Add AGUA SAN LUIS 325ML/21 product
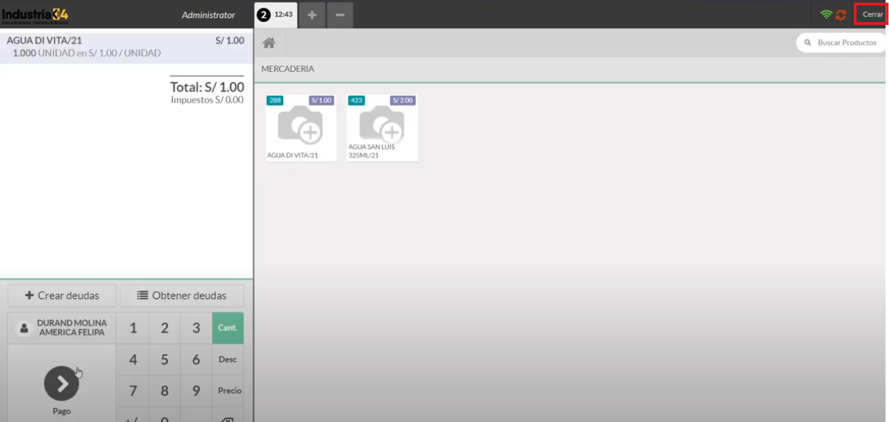Image resolution: width=889 pixels, height=422 pixels. click(382, 128)
